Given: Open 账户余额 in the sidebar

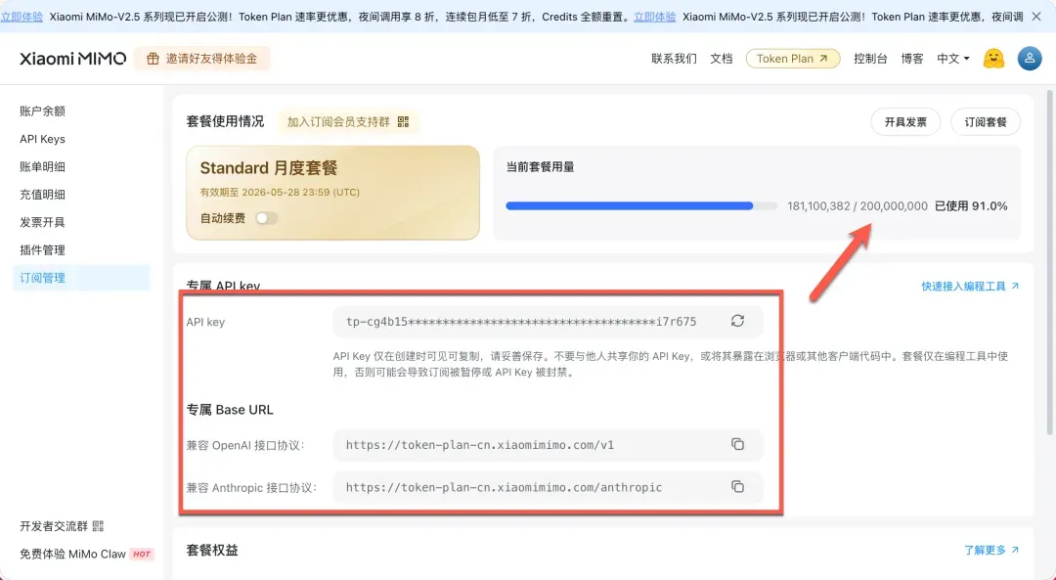Looking at the screenshot, I should coord(42,112).
